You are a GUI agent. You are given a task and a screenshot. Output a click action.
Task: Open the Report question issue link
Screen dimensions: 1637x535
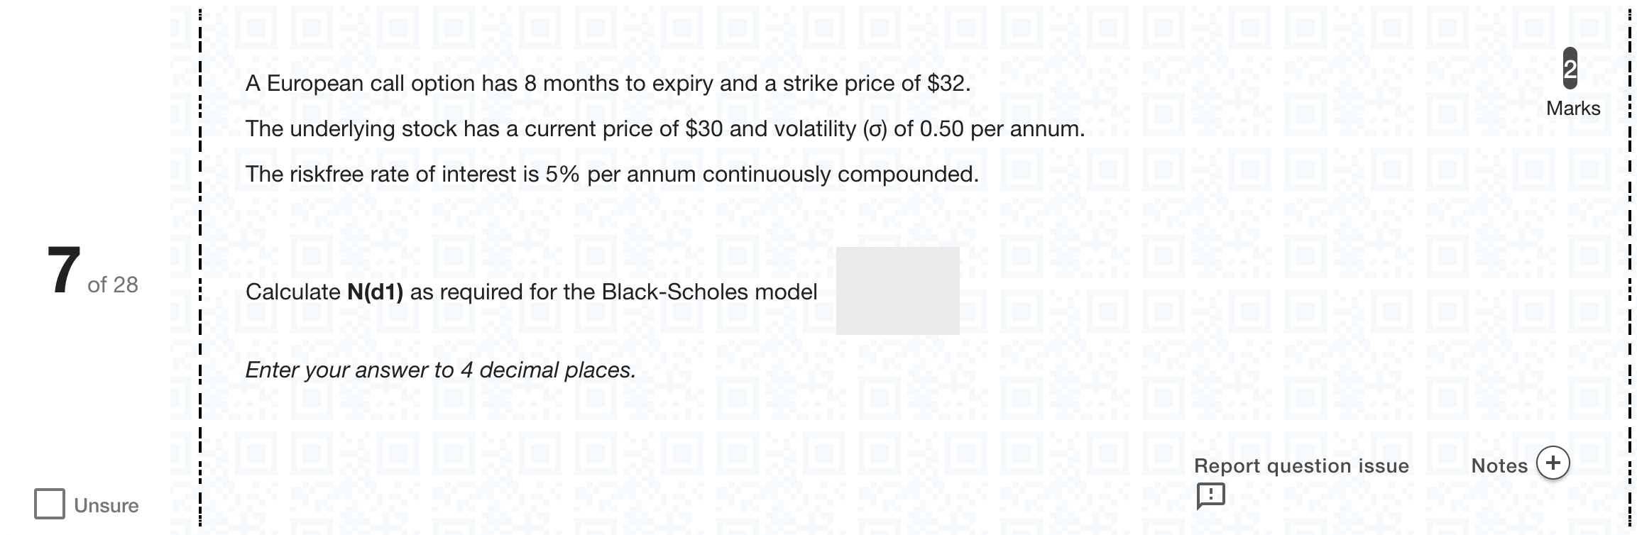pos(1301,465)
